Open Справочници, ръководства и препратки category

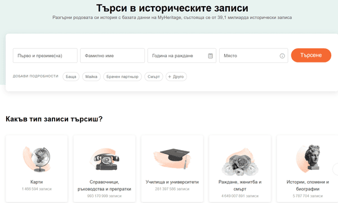click(104, 186)
